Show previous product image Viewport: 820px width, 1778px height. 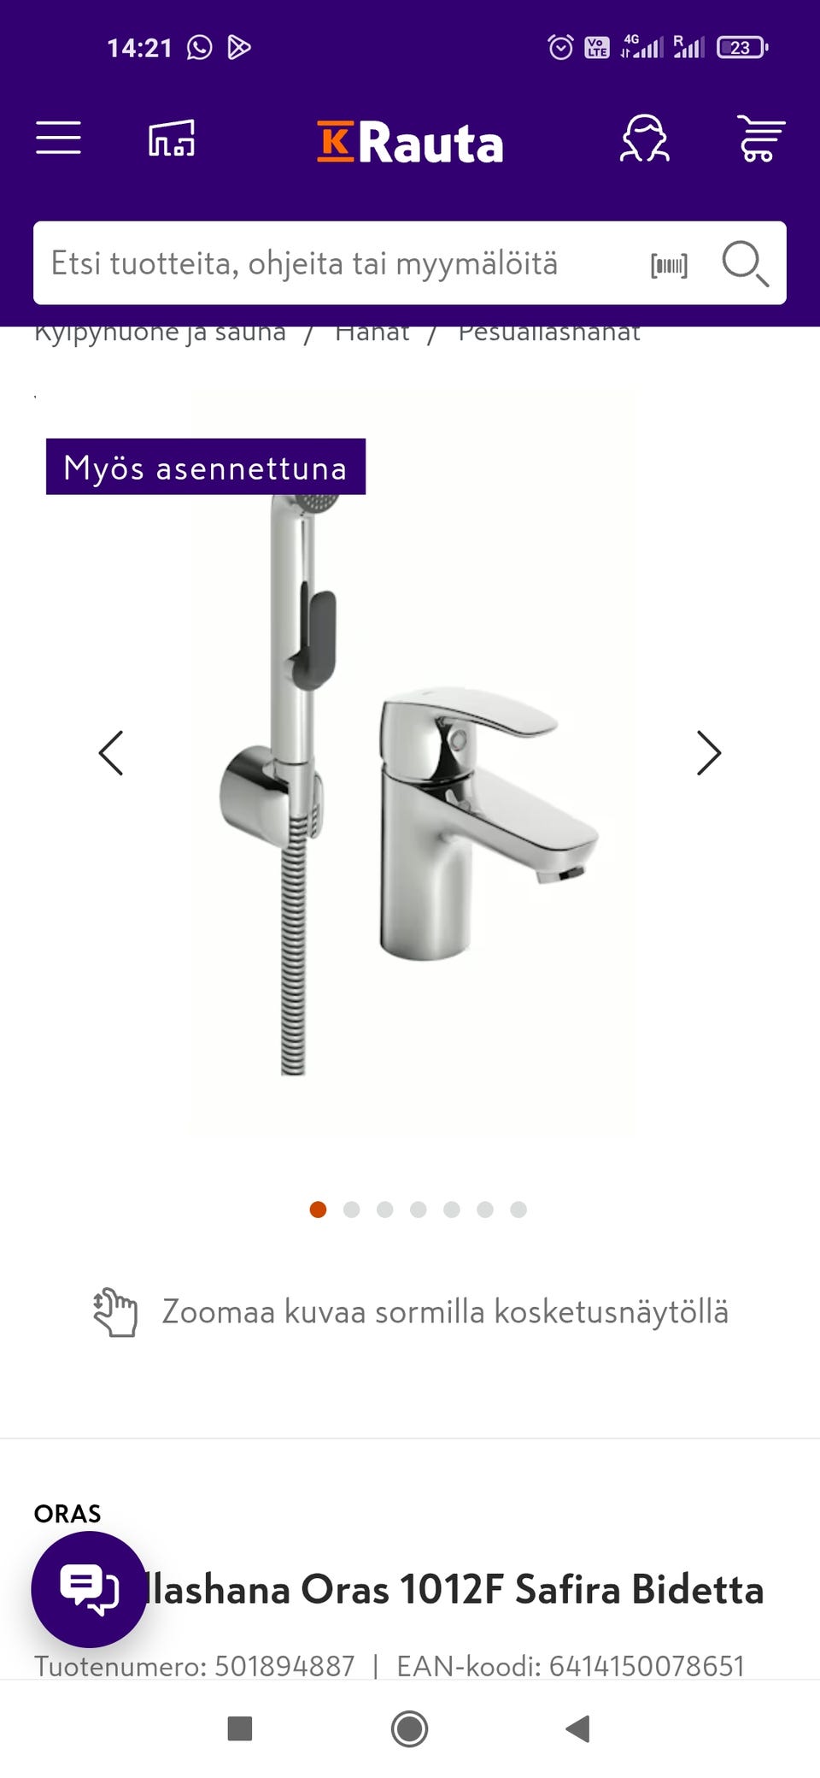[x=111, y=753]
